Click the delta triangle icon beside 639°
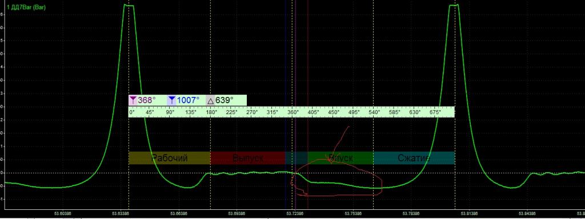The height and width of the screenshot is (219, 585). point(210,100)
